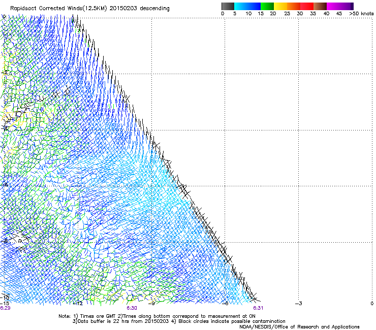
Task: Click the gray 0-5 knots legend segment
Action: 228,6
